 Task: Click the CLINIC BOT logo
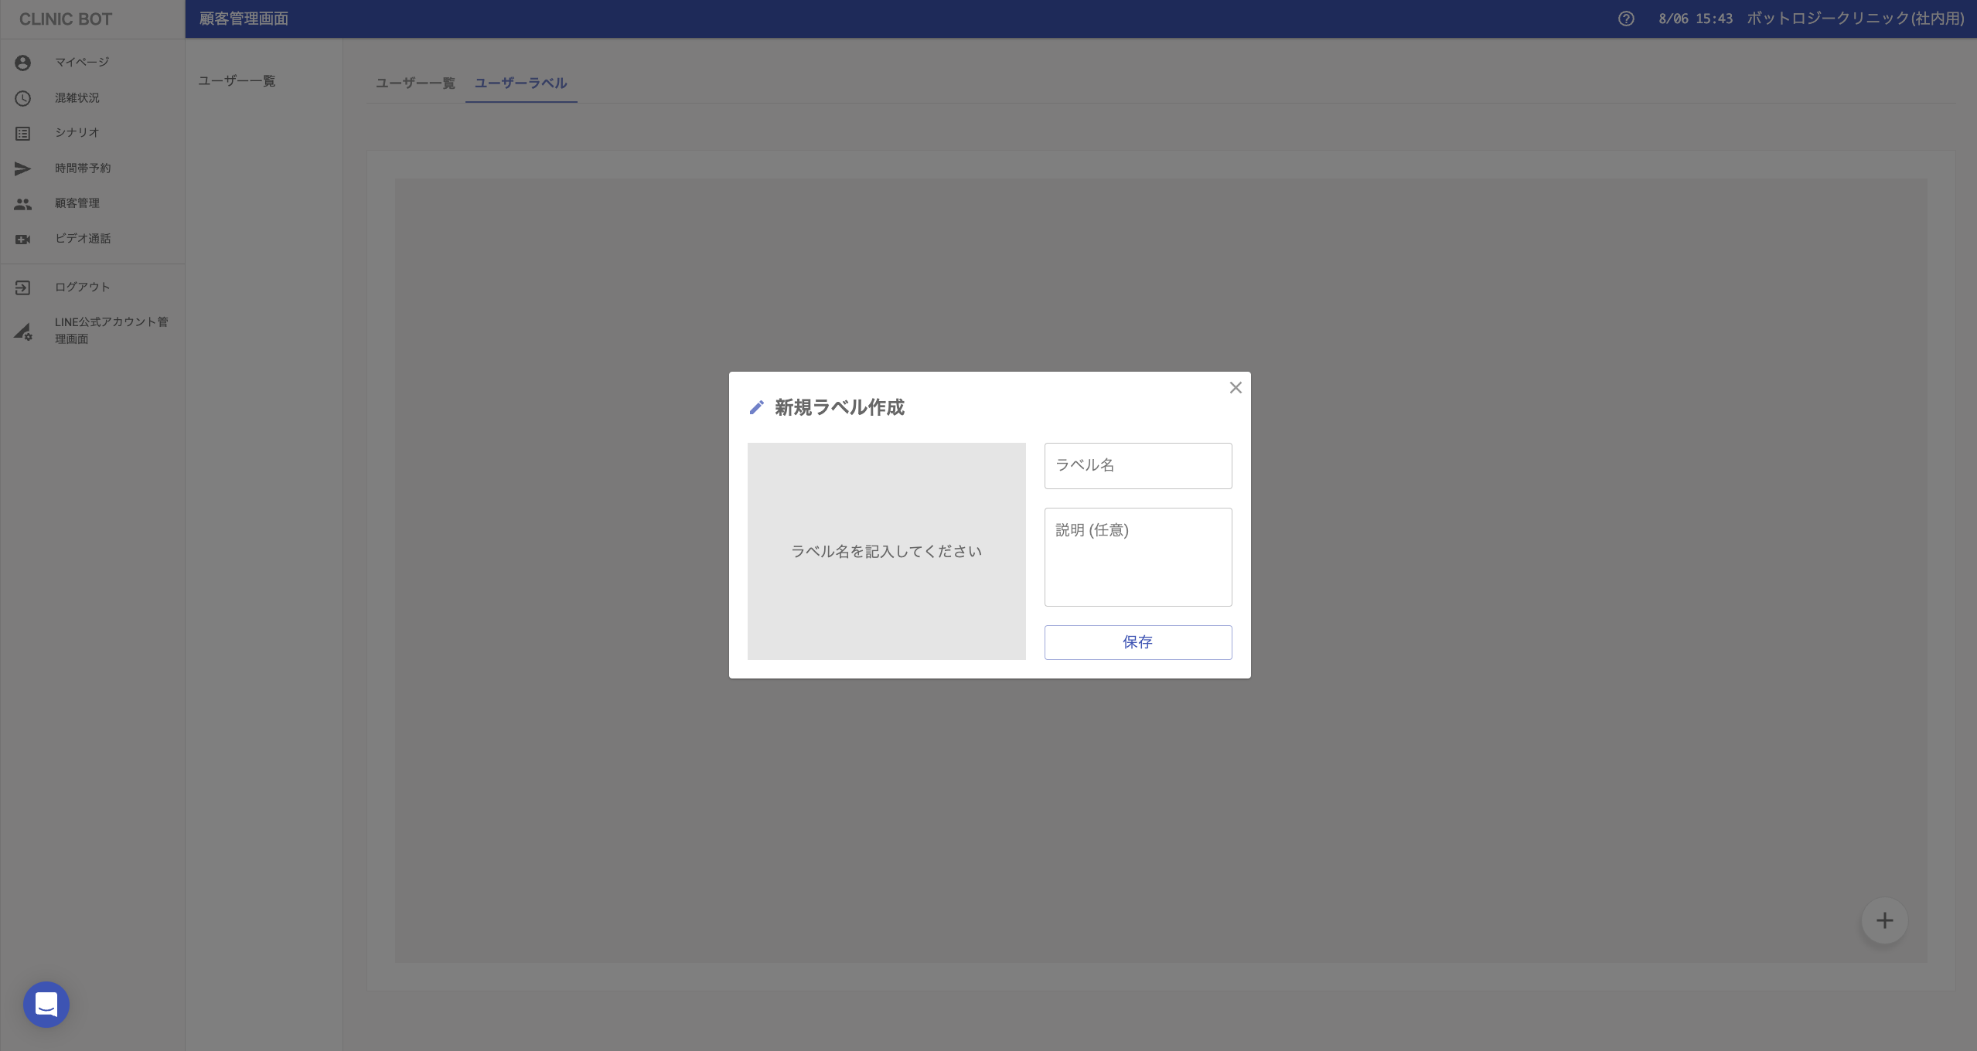click(x=66, y=19)
